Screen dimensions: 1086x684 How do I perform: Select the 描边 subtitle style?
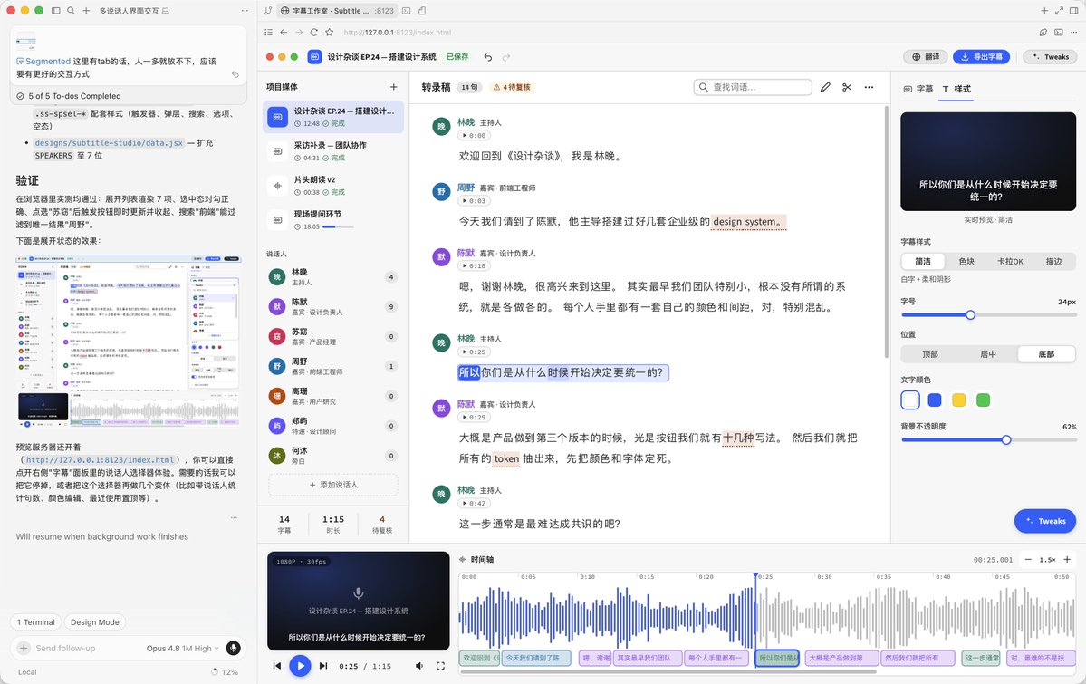pyautogui.click(x=1053, y=261)
